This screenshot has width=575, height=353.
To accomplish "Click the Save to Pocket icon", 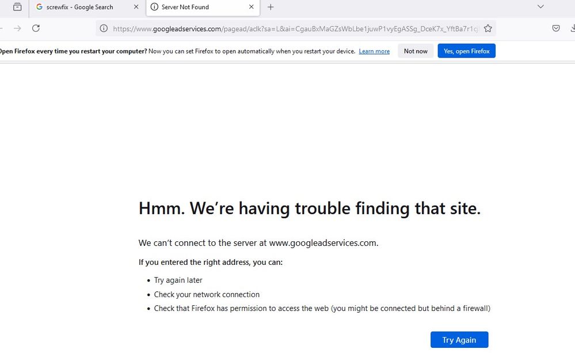I will click(x=556, y=28).
